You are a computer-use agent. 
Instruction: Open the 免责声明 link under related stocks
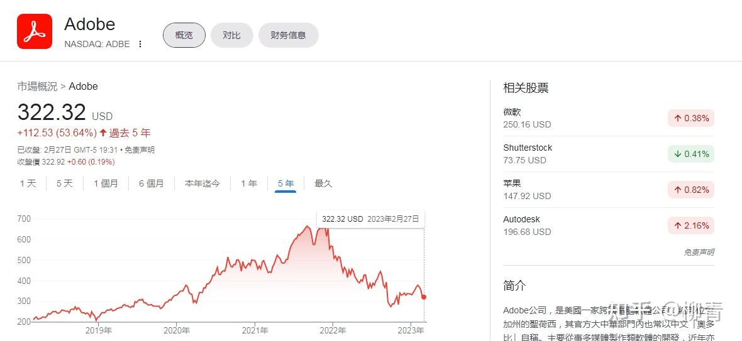click(699, 252)
